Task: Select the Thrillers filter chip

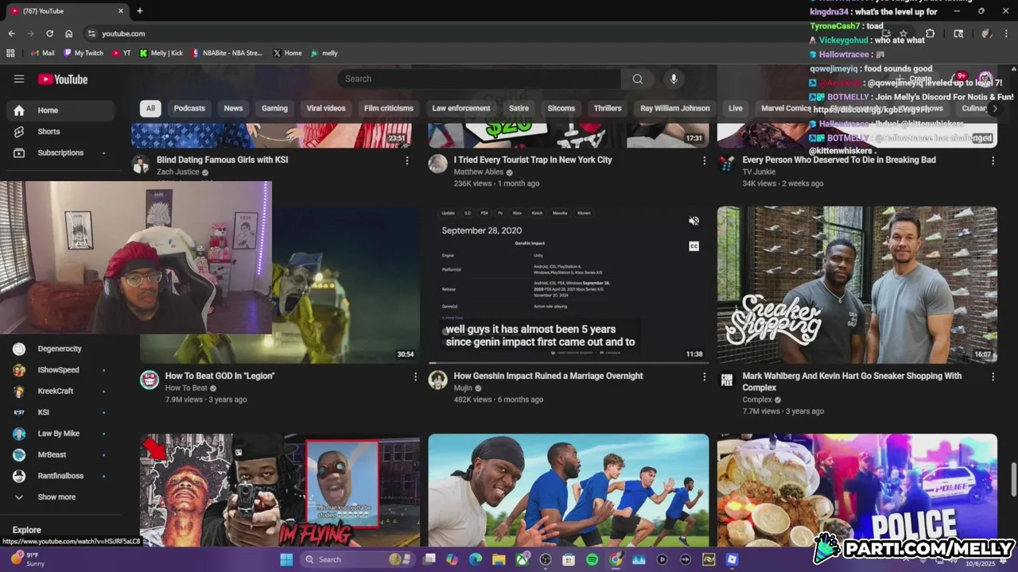Action: coord(608,108)
